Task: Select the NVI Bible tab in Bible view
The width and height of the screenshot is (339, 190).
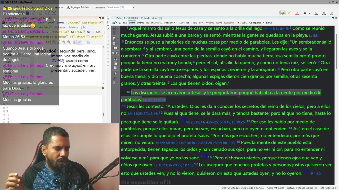Action: [x=202, y=23]
